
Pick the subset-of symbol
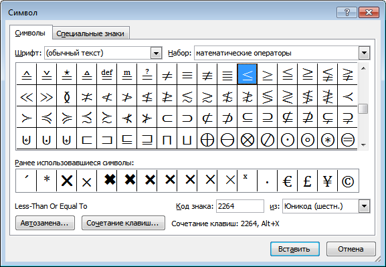coord(167,117)
